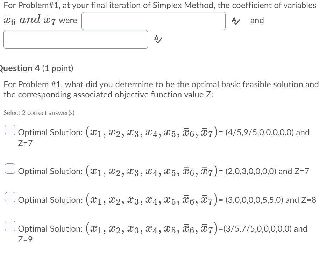Click inside the second coefficient answer field
The height and width of the screenshot is (254, 334).
(75, 40)
